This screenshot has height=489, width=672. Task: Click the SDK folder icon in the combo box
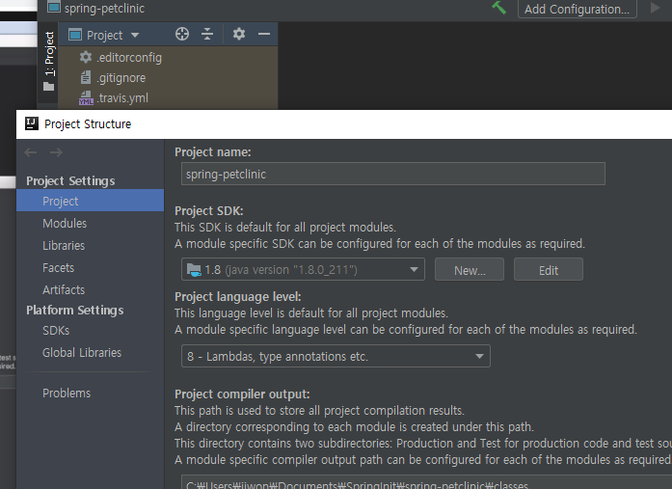[194, 270]
